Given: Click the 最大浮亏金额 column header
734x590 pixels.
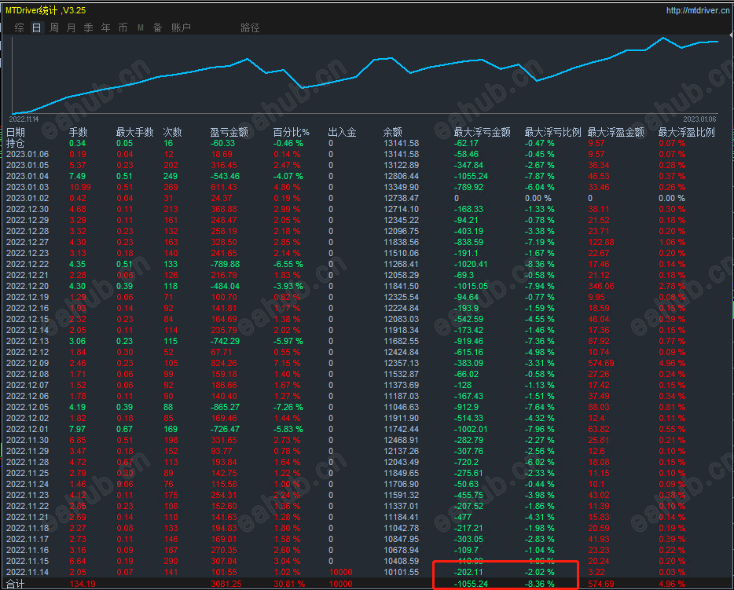Looking at the screenshot, I should pos(483,133).
